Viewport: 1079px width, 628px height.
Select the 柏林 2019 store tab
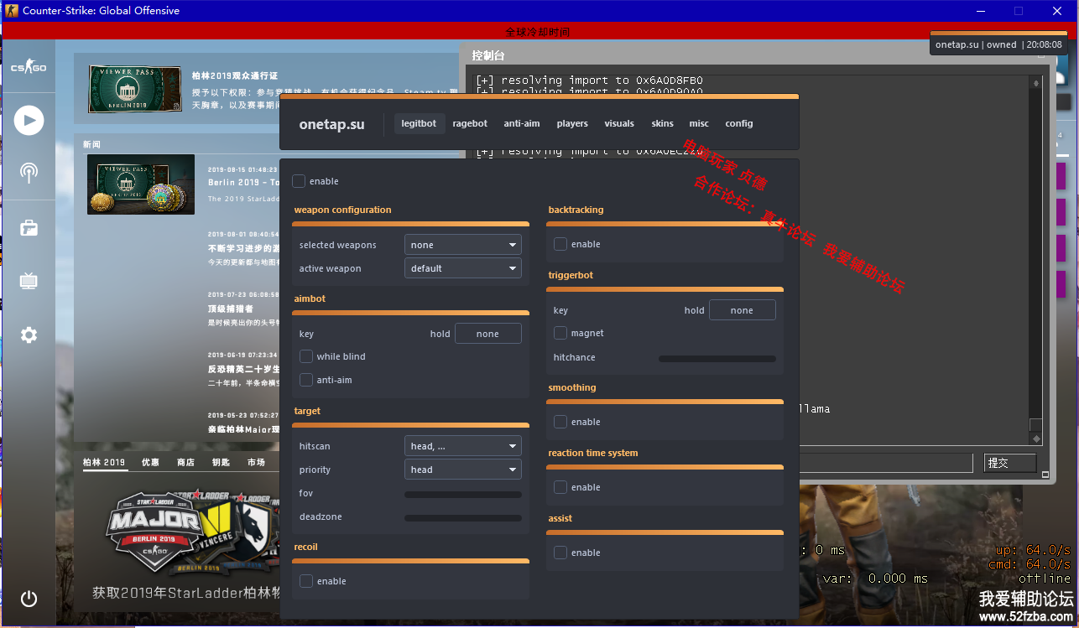pyautogui.click(x=104, y=462)
